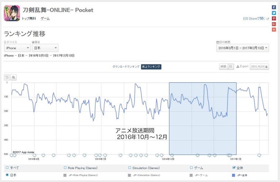Check the ゲーム checkbox in legend
The image size is (280, 182).
191,168
